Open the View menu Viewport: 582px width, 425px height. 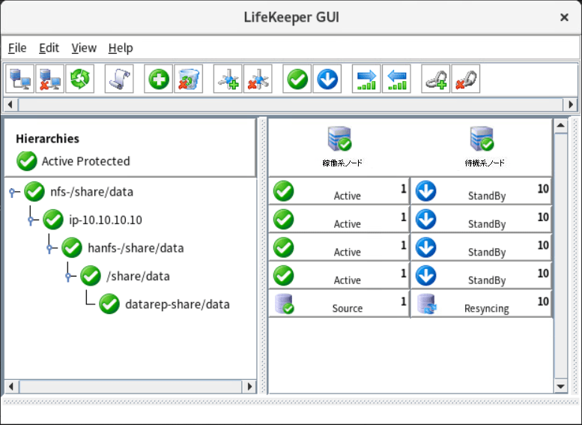tap(84, 48)
